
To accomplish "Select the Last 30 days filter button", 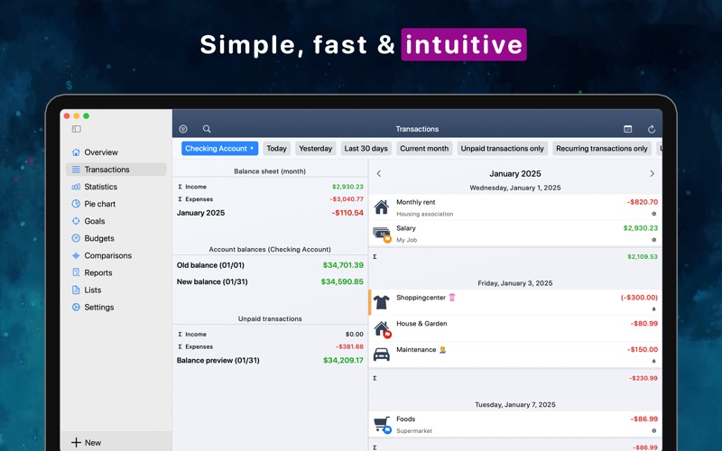I will click(x=366, y=148).
